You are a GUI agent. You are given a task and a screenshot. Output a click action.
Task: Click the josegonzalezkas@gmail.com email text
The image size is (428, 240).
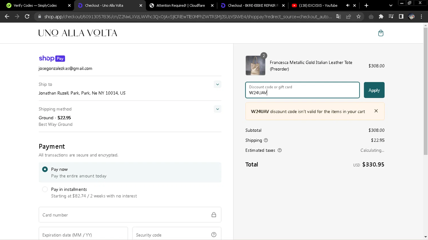(x=65, y=68)
